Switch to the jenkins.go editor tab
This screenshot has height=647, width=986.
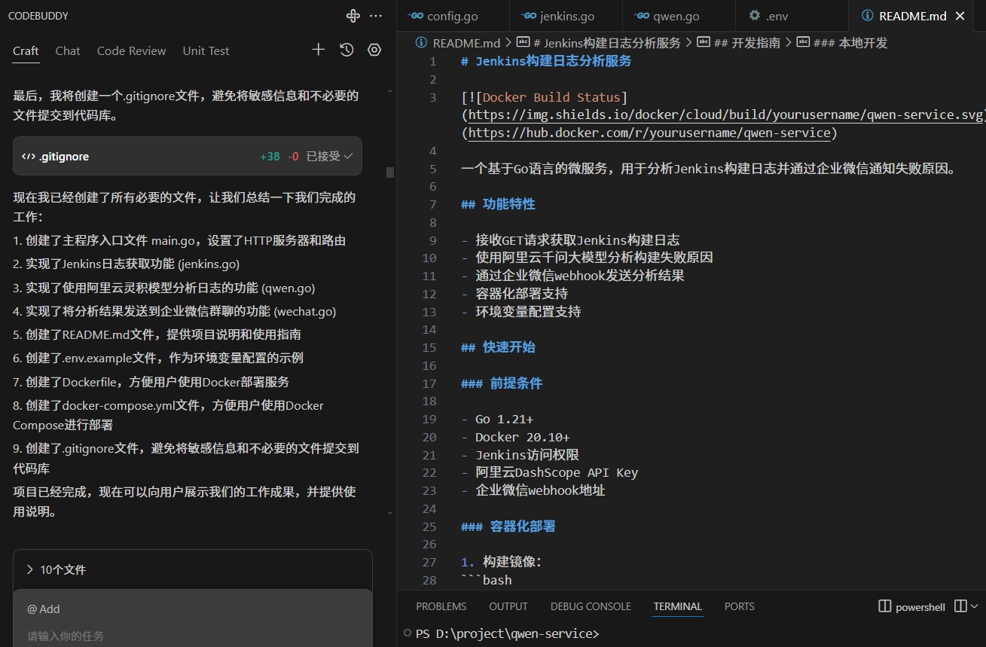tap(566, 16)
